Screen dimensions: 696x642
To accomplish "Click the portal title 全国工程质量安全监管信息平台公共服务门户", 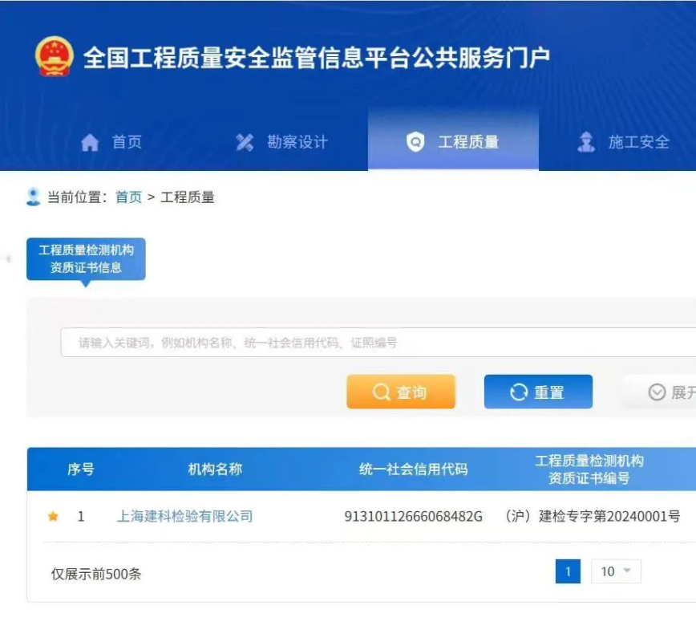I will pos(317,58).
